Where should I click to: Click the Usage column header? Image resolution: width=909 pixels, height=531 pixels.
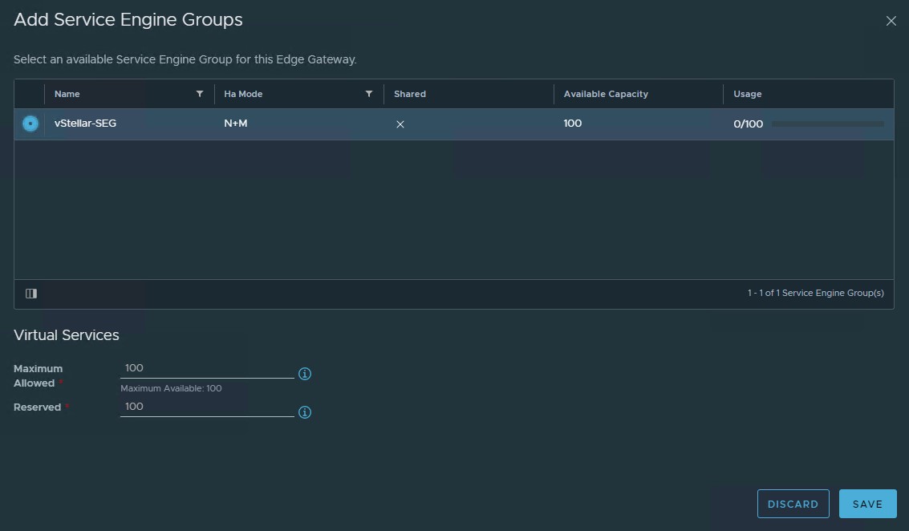(747, 94)
